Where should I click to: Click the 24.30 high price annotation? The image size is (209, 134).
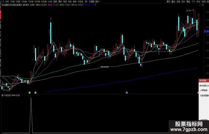(x=188, y=11)
